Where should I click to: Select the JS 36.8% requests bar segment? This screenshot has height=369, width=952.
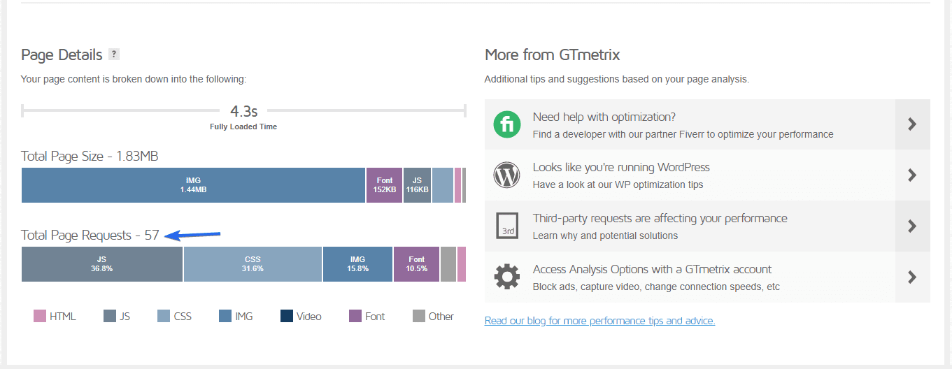point(102,264)
